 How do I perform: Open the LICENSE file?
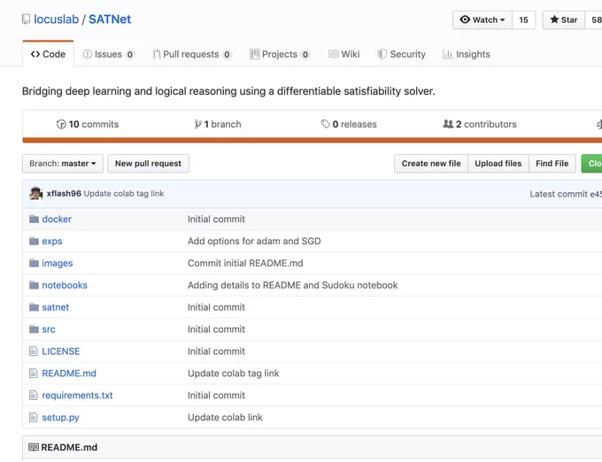pyautogui.click(x=61, y=351)
